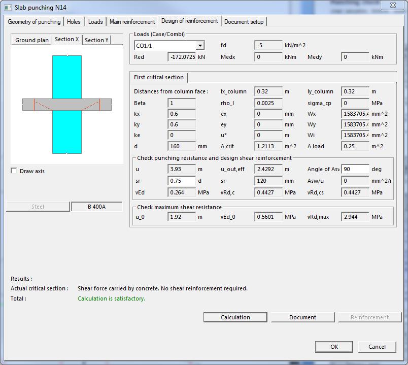Screen dimensions: 408x365
Task: Click the column section preview drawing
Action: [67, 105]
